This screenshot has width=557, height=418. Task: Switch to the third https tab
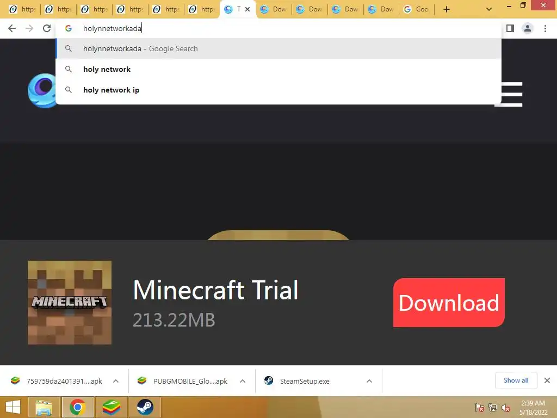[x=94, y=9]
